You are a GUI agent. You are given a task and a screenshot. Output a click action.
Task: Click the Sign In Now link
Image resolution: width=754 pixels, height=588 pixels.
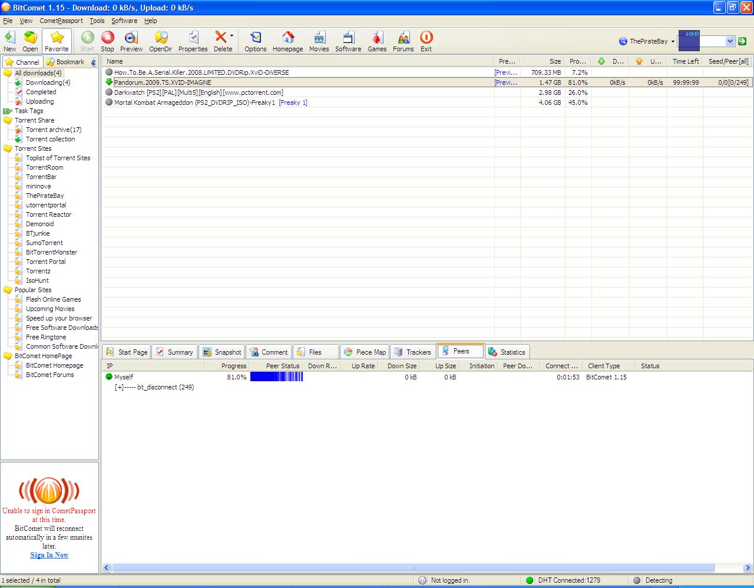49,555
